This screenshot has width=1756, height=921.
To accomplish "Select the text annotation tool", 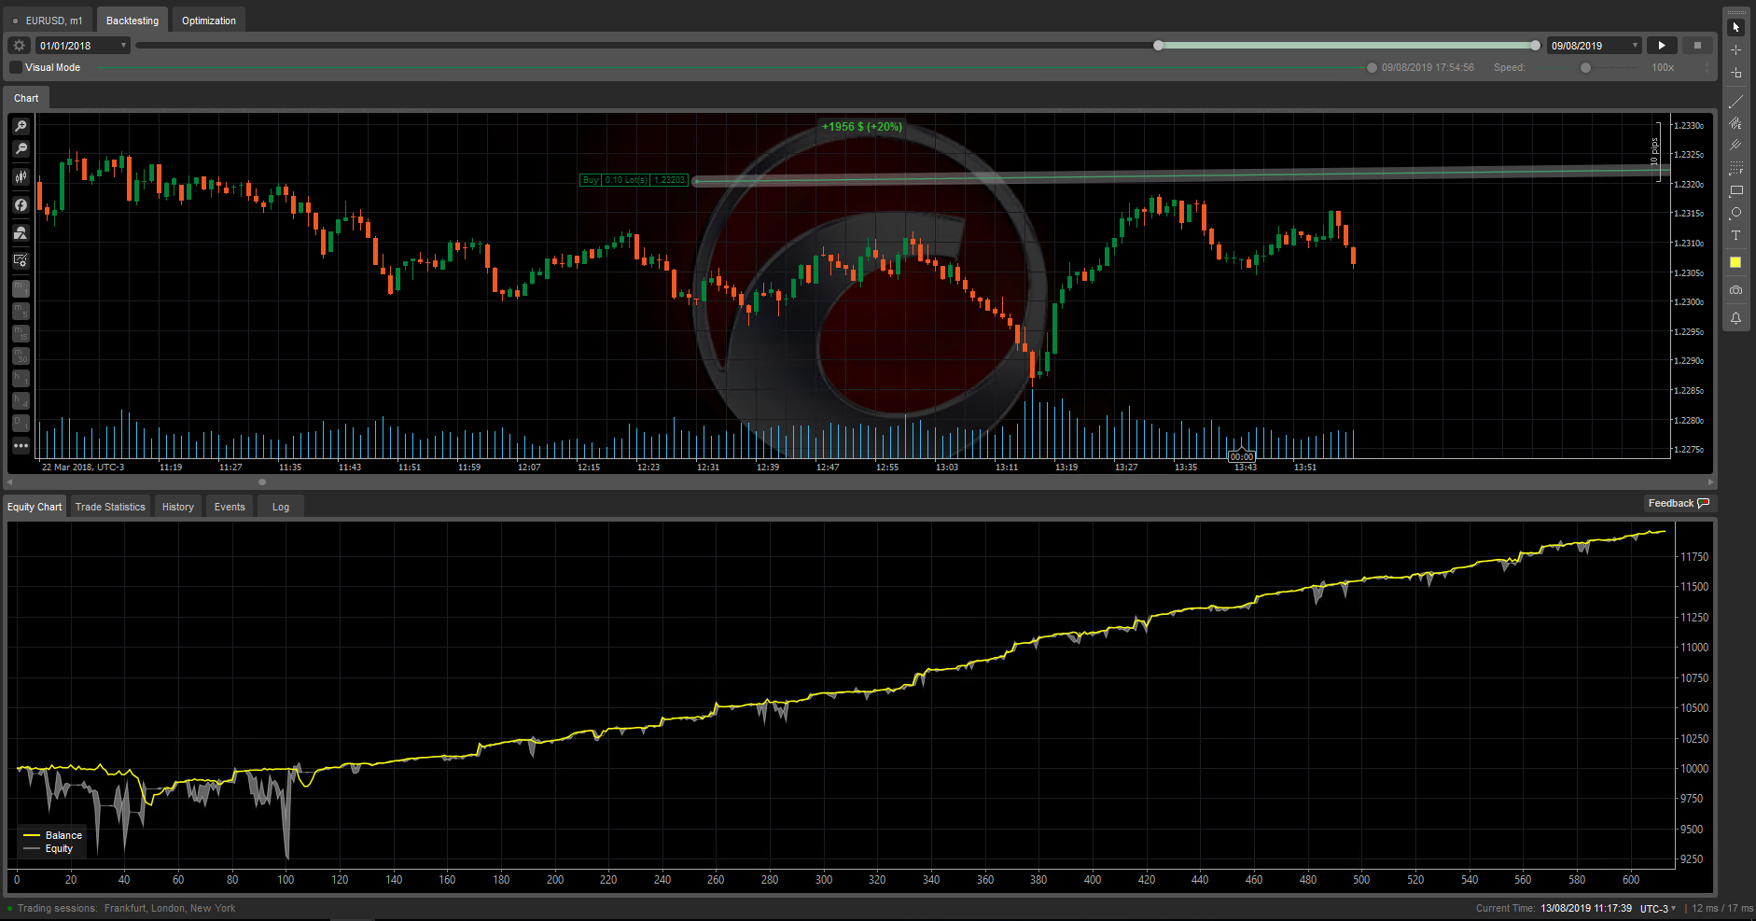I will 1735,235.
